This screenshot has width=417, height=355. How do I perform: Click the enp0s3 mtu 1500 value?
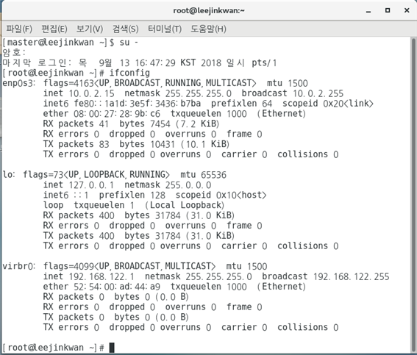point(288,83)
